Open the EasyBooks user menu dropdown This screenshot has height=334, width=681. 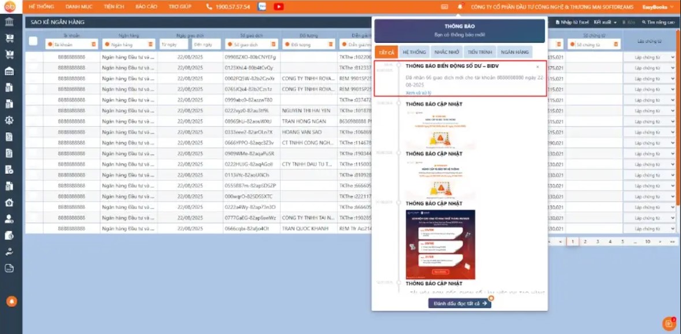pyautogui.click(x=657, y=7)
